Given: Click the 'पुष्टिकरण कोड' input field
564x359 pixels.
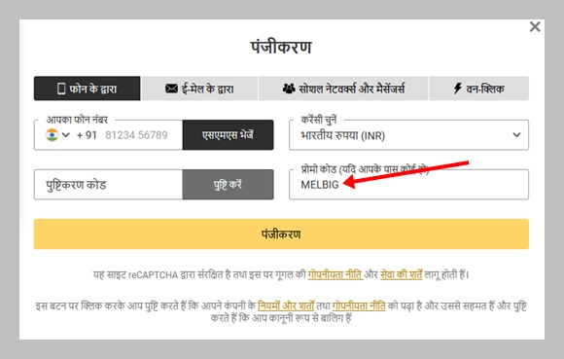Looking at the screenshot, I should click(108, 185).
